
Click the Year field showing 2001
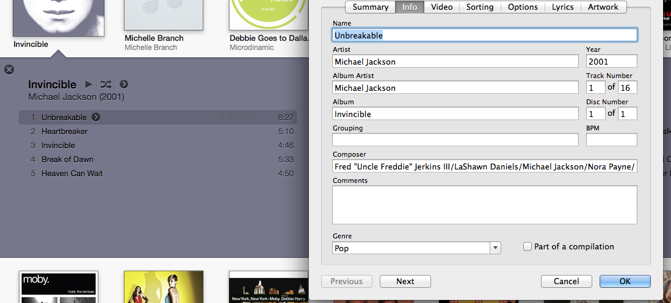click(x=612, y=61)
